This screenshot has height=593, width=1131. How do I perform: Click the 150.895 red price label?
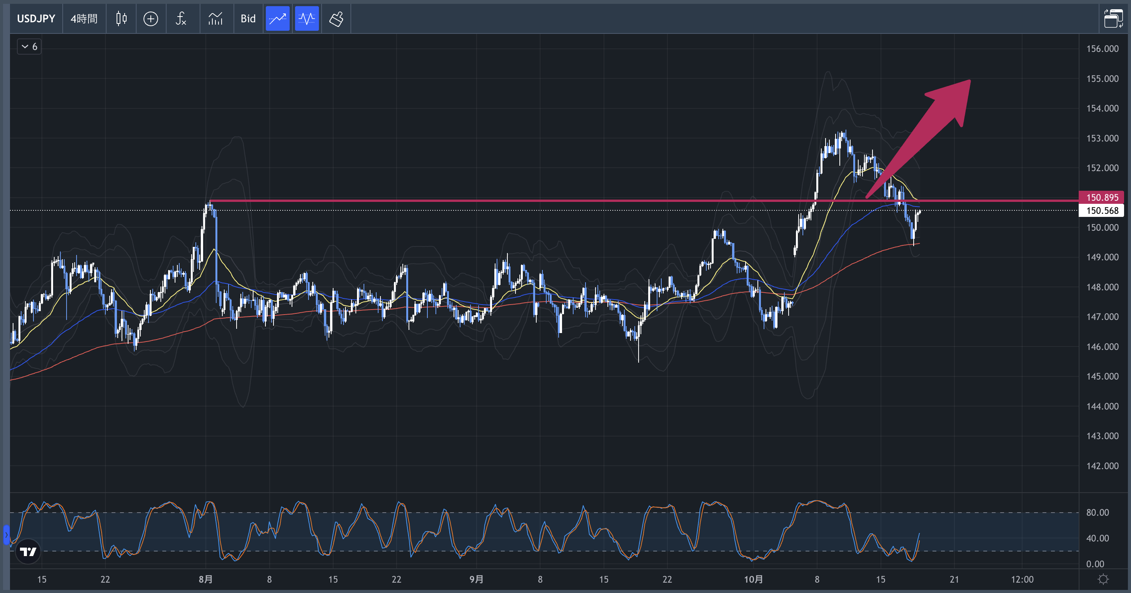1101,198
